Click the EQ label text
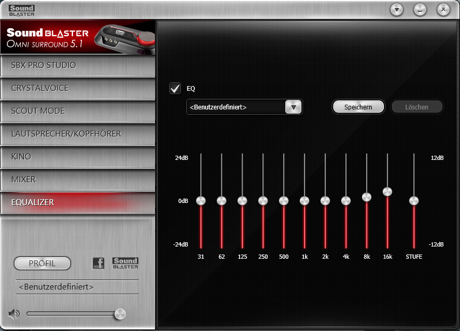Image resolution: width=460 pixels, height=331 pixels. click(191, 89)
